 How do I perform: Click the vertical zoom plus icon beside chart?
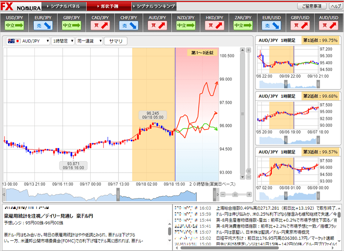pyautogui.click(x=248, y=50)
